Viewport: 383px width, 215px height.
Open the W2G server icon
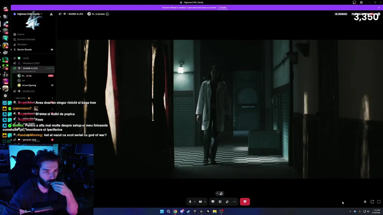pos(5,53)
